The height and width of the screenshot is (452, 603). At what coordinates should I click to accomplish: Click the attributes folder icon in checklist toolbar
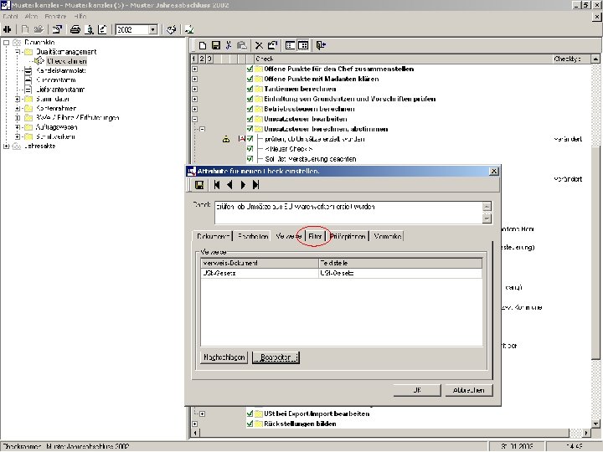click(272, 45)
